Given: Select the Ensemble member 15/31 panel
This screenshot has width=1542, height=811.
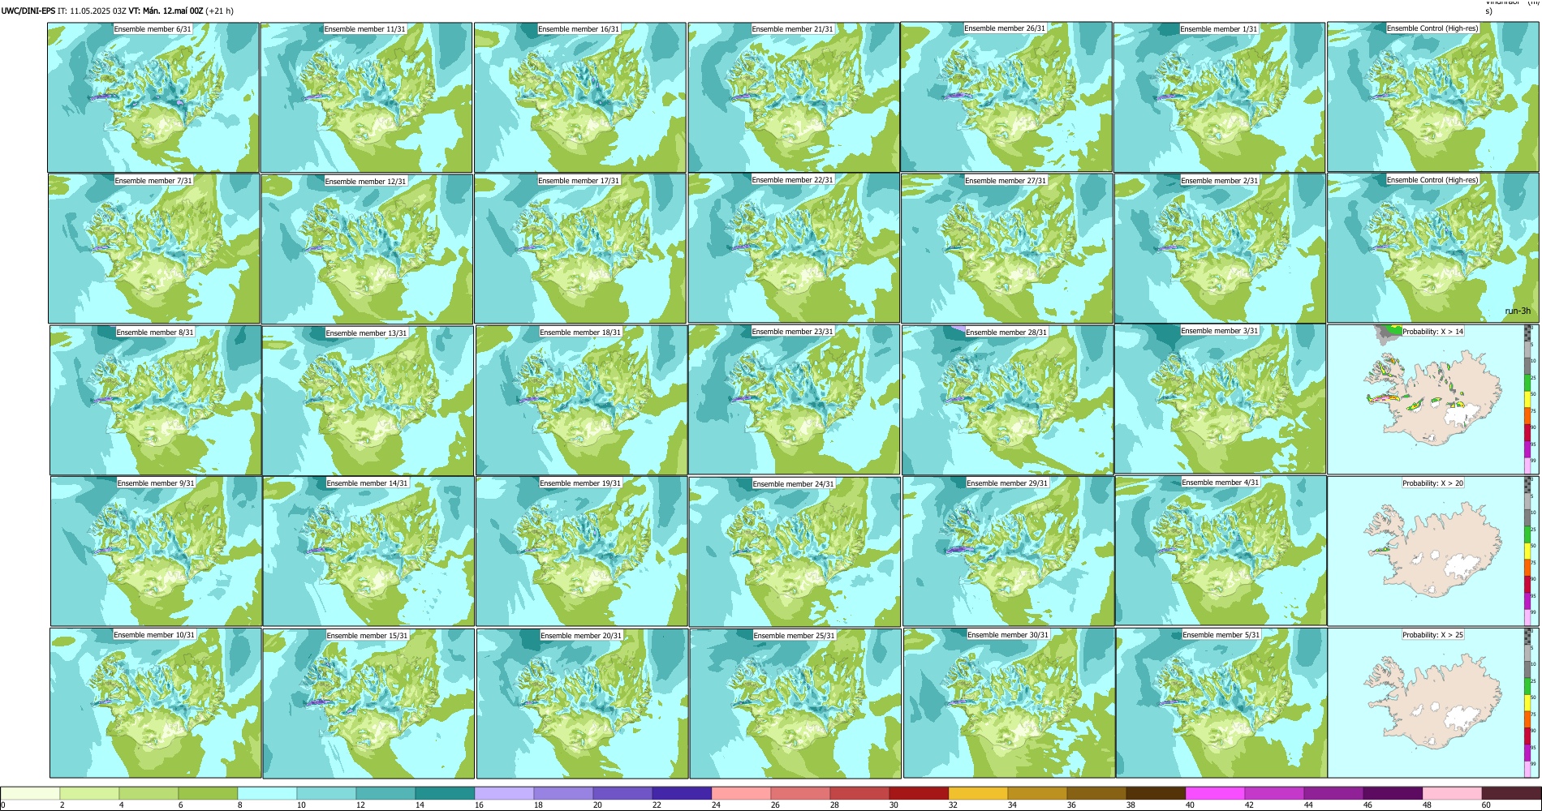Looking at the screenshot, I should pyautogui.click(x=368, y=703).
